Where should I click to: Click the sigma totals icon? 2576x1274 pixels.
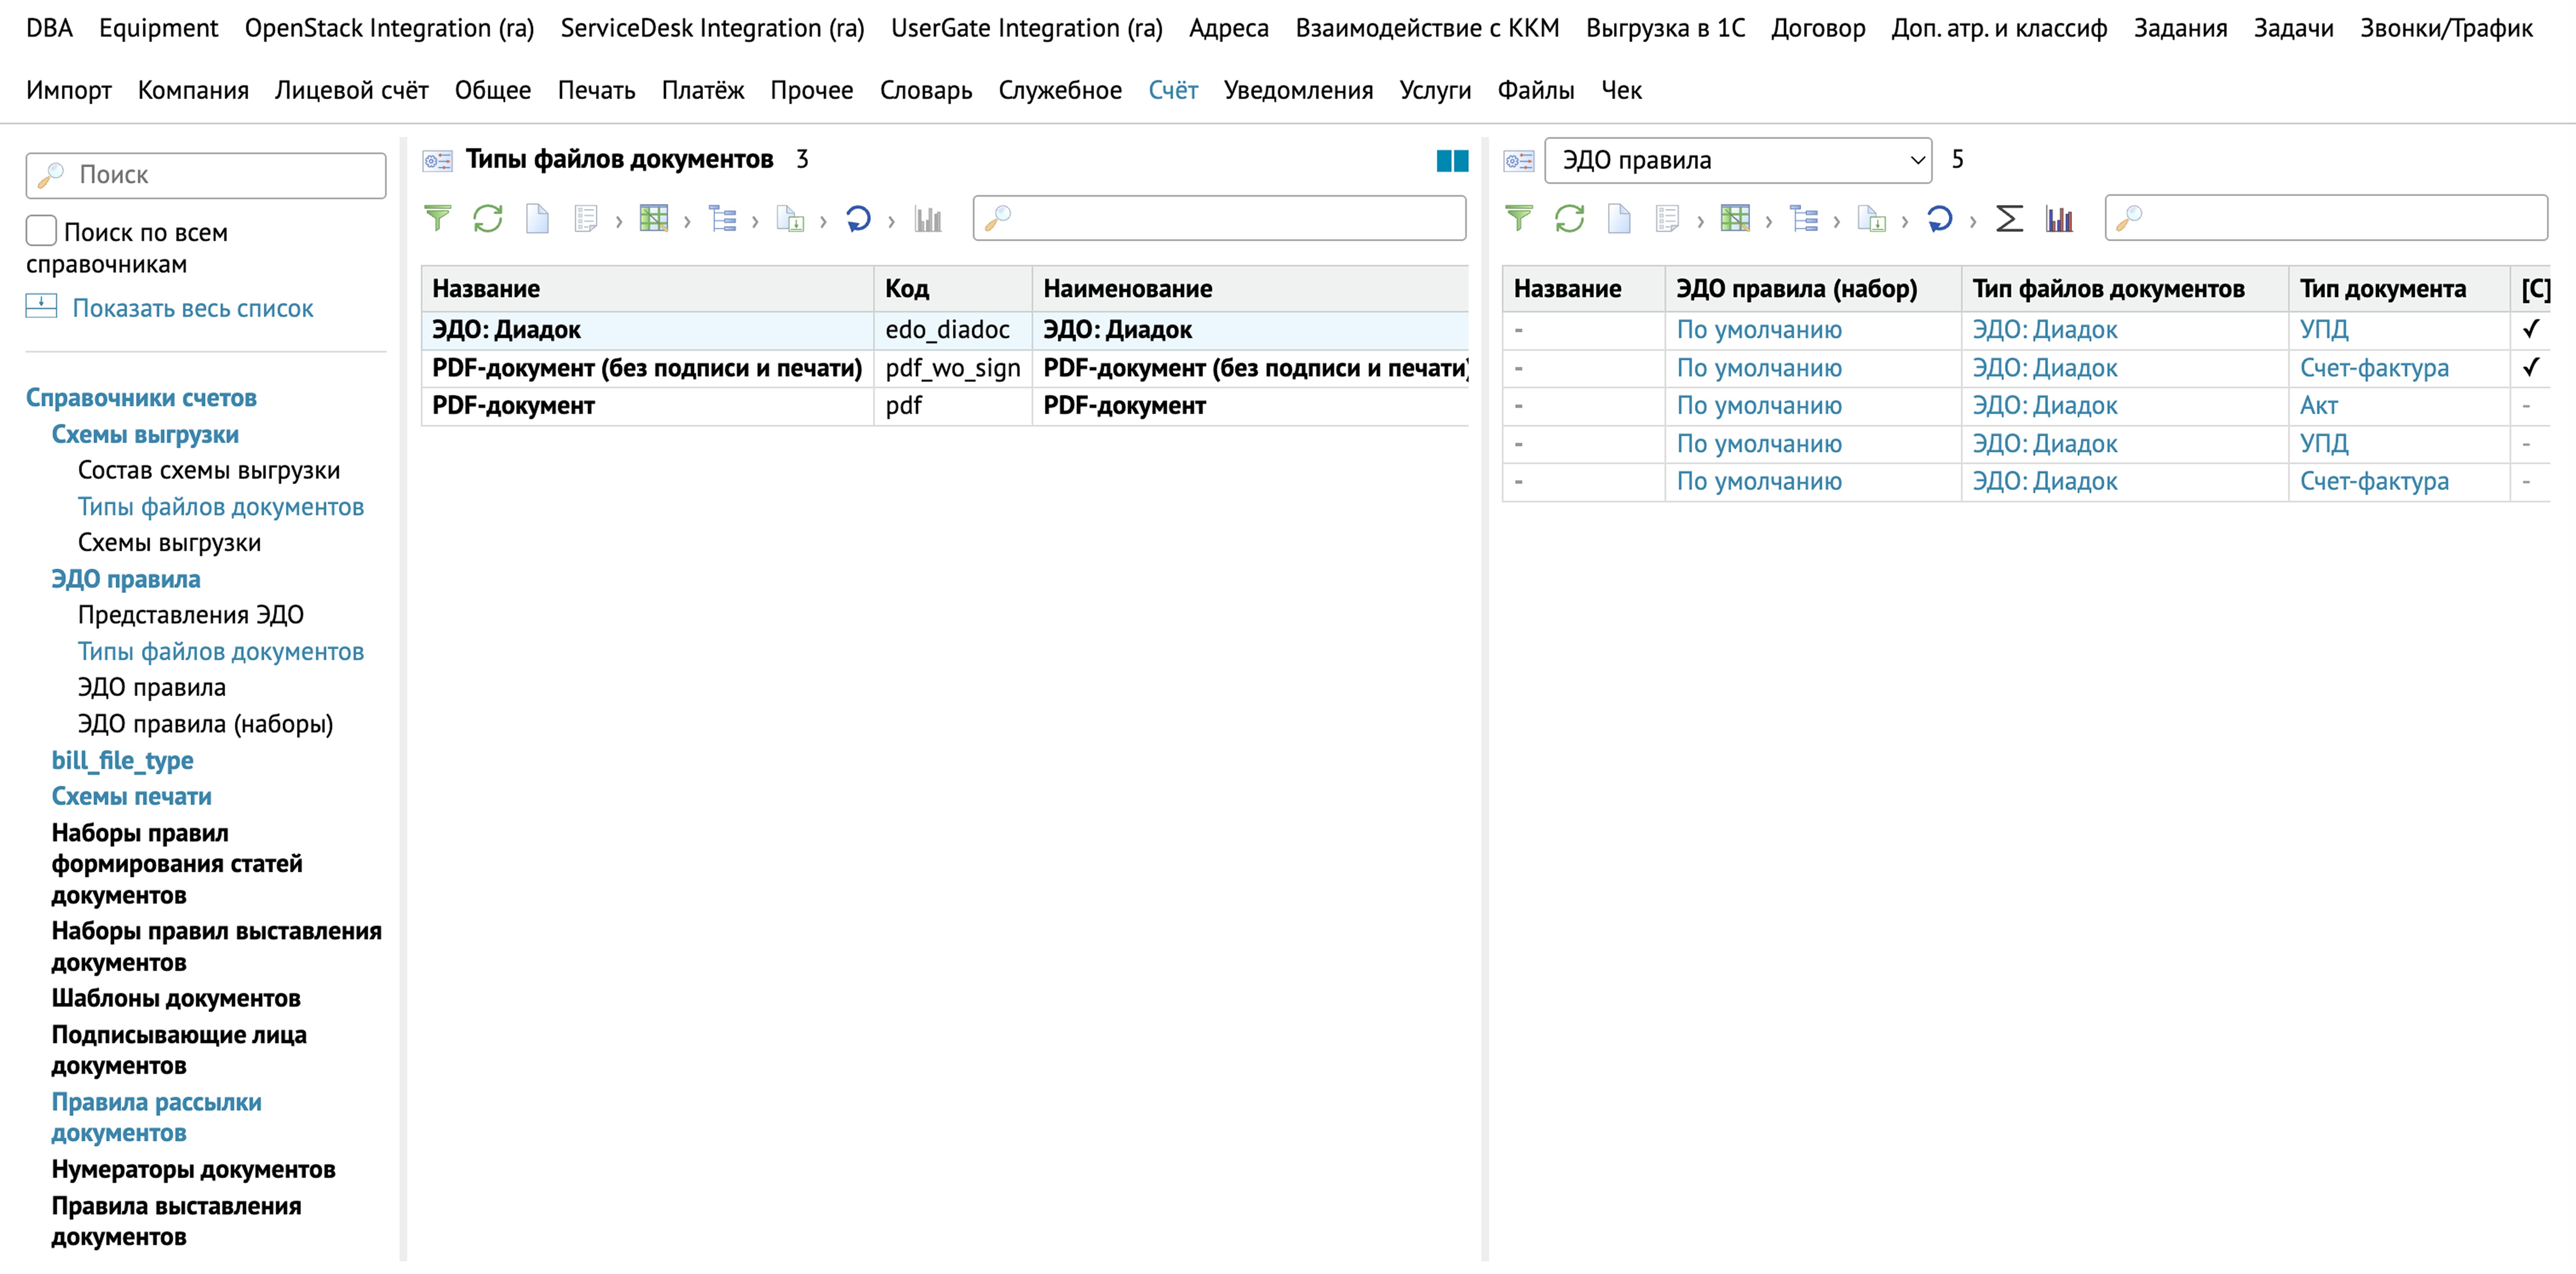pos(2009,218)
